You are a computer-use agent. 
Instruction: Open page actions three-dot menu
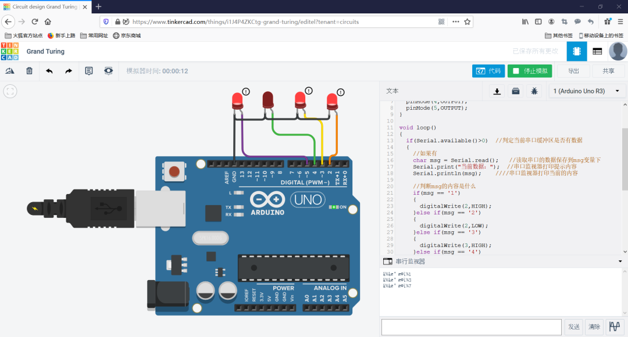[456, 21]
